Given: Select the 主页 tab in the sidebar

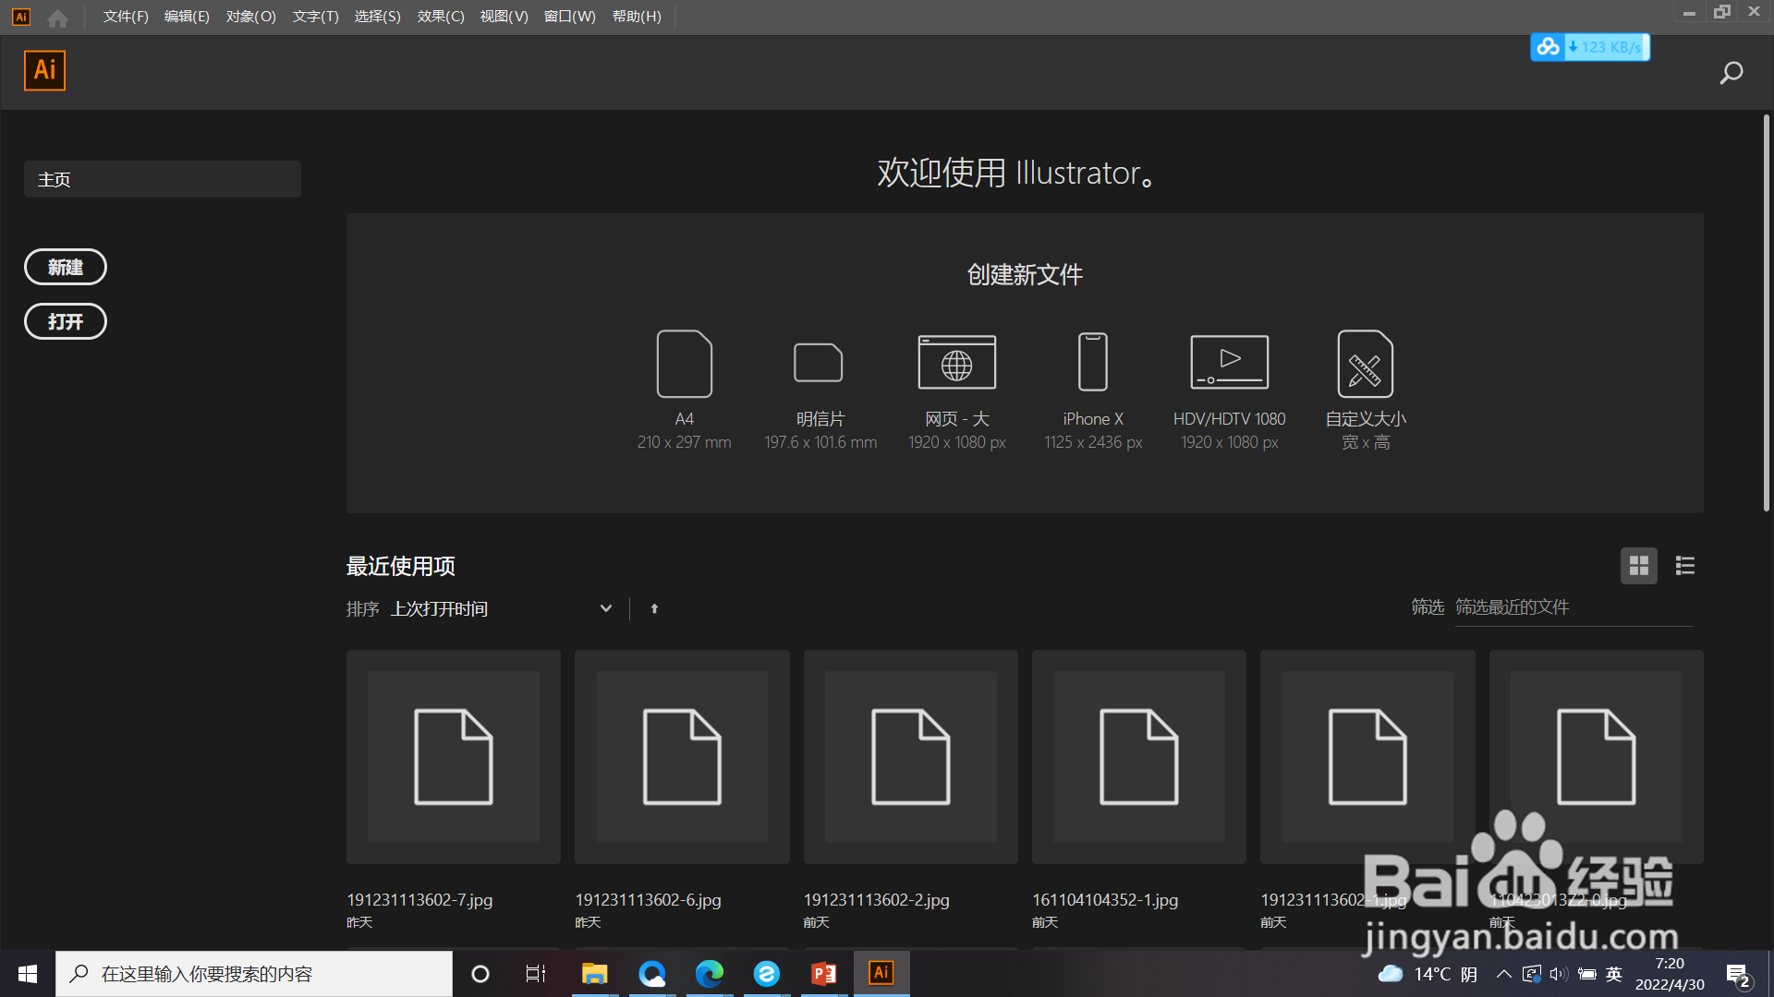Looking at the screenshot, I should [x=163, y=179].
